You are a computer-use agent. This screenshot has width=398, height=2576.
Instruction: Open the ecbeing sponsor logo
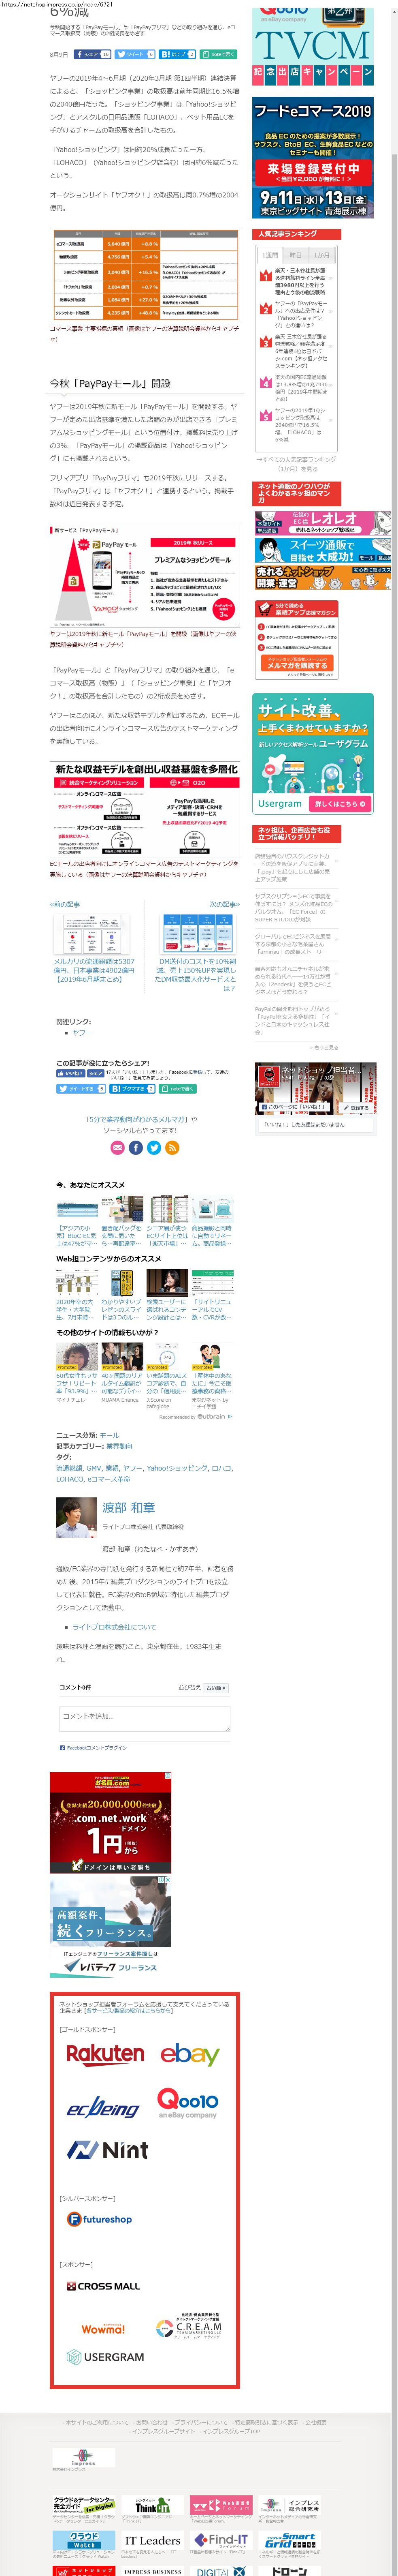[102, 2107]
